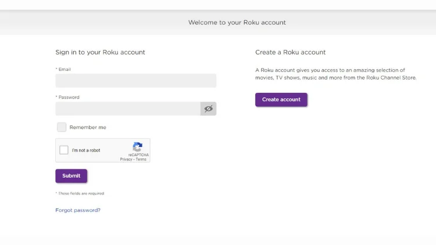Image resolution: width=436 pixels, height=245 pixels.
Task: Toggle password visibility with the eye icon
Action: [208, 109]
